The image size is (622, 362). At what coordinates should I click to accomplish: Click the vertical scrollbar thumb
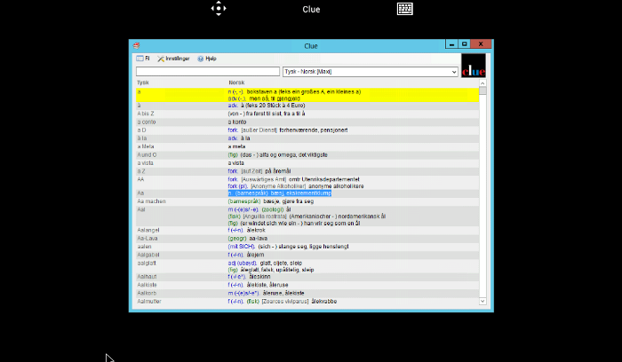click(482, 90)
